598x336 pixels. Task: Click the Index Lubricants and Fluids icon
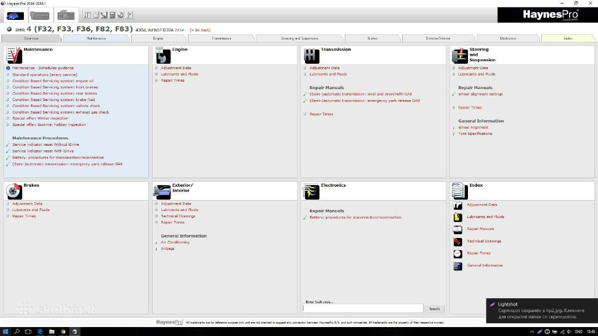457,217
